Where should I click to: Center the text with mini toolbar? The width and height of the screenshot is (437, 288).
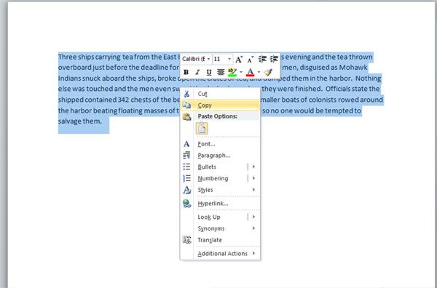click(x=221, y=72)
